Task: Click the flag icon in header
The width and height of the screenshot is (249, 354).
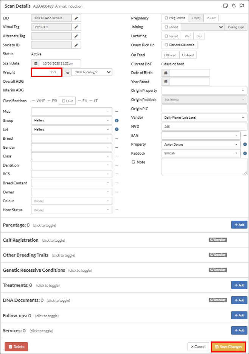Action: pyautogui.click(x=242, y=6)
